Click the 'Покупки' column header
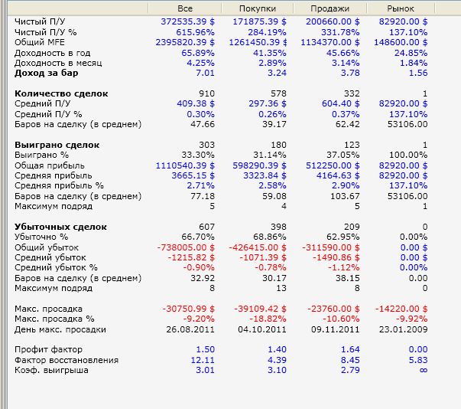 258,8
